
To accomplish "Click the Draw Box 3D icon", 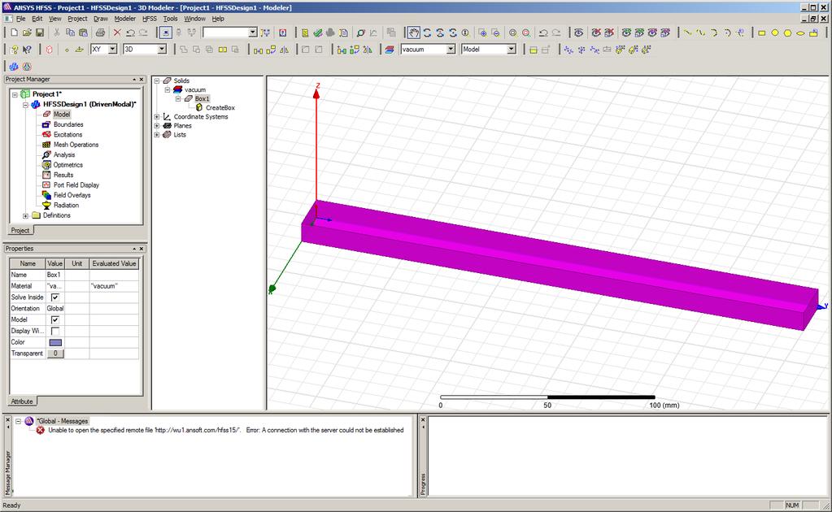I will tap(50, 50).
